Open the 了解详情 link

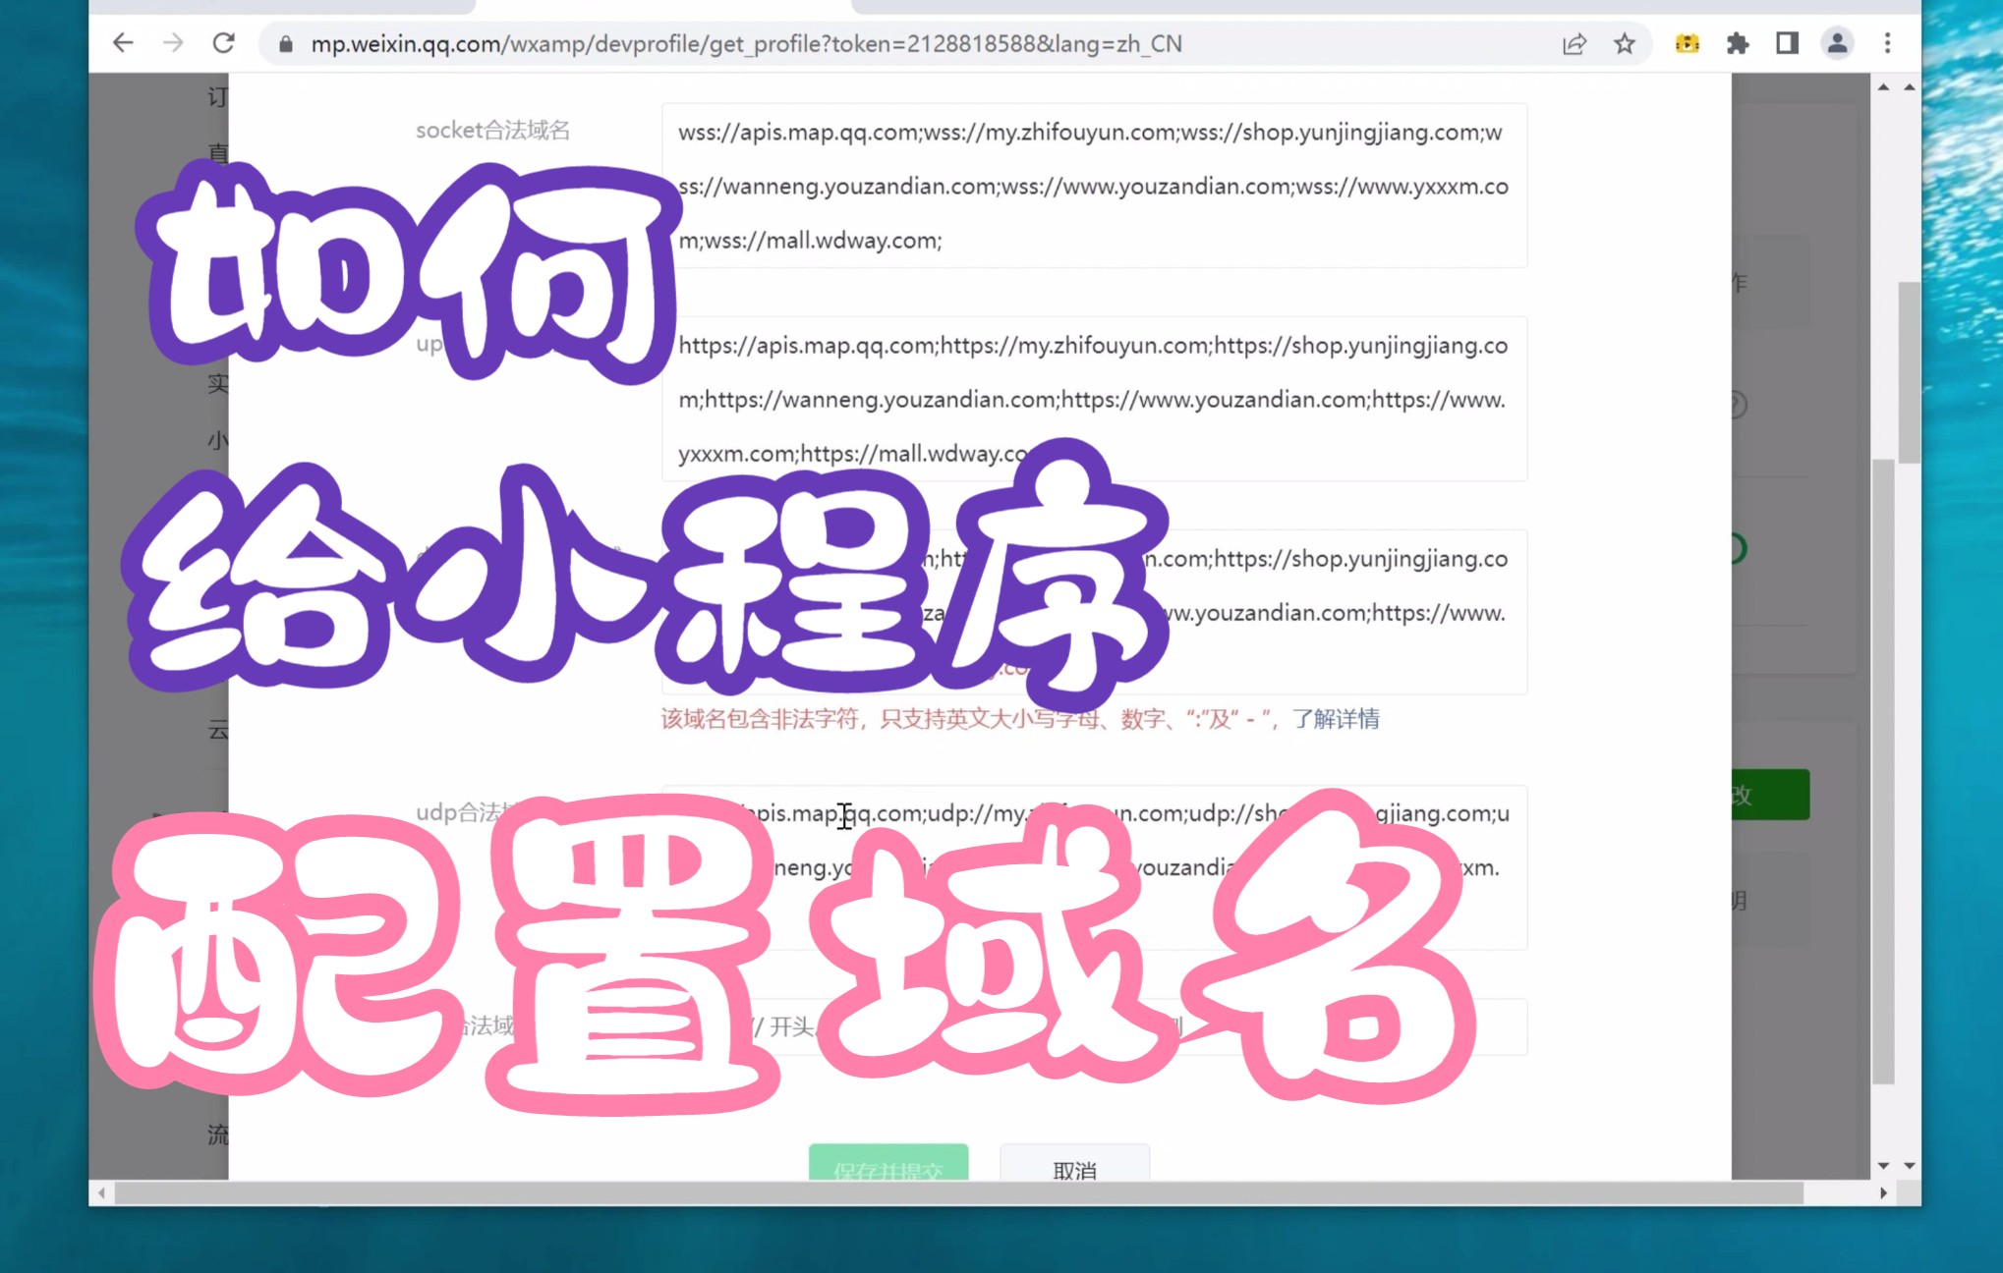pos(1336,719)
